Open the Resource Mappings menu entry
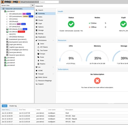The height and width of the screenshot is (125, 128). (45, 81)
